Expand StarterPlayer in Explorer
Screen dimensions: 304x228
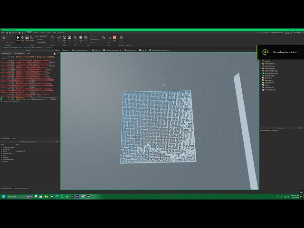[x=261, y=83]
